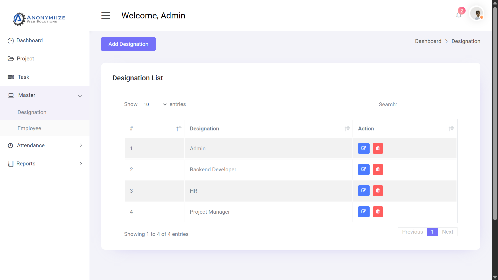
Task: Go to page 1 in pagination
Action: tap(432, 232)
